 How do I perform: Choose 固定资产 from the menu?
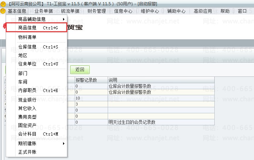[x=36, y=125]
